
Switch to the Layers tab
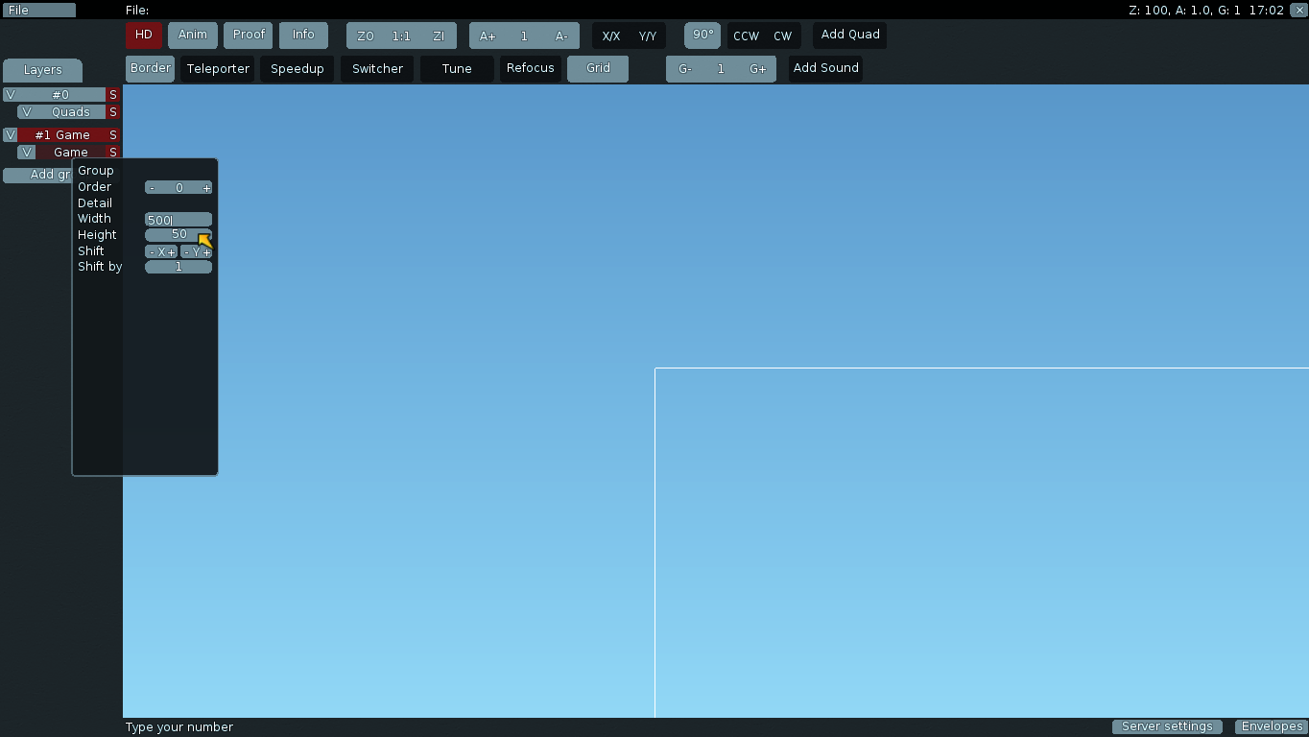(42, 70)
